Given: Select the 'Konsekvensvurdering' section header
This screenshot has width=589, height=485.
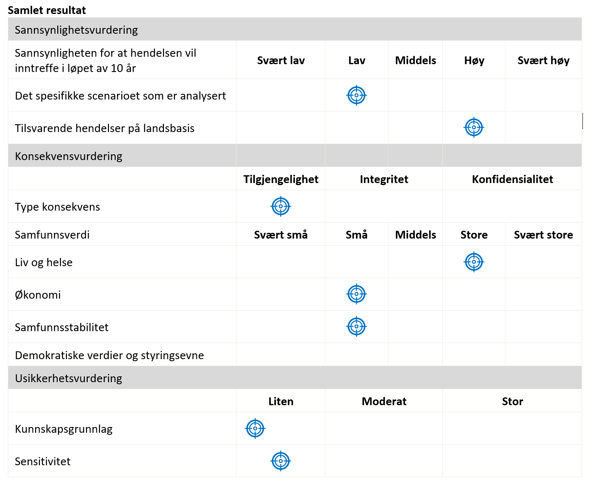Looking at the screenshot, I should click(68, 156).
